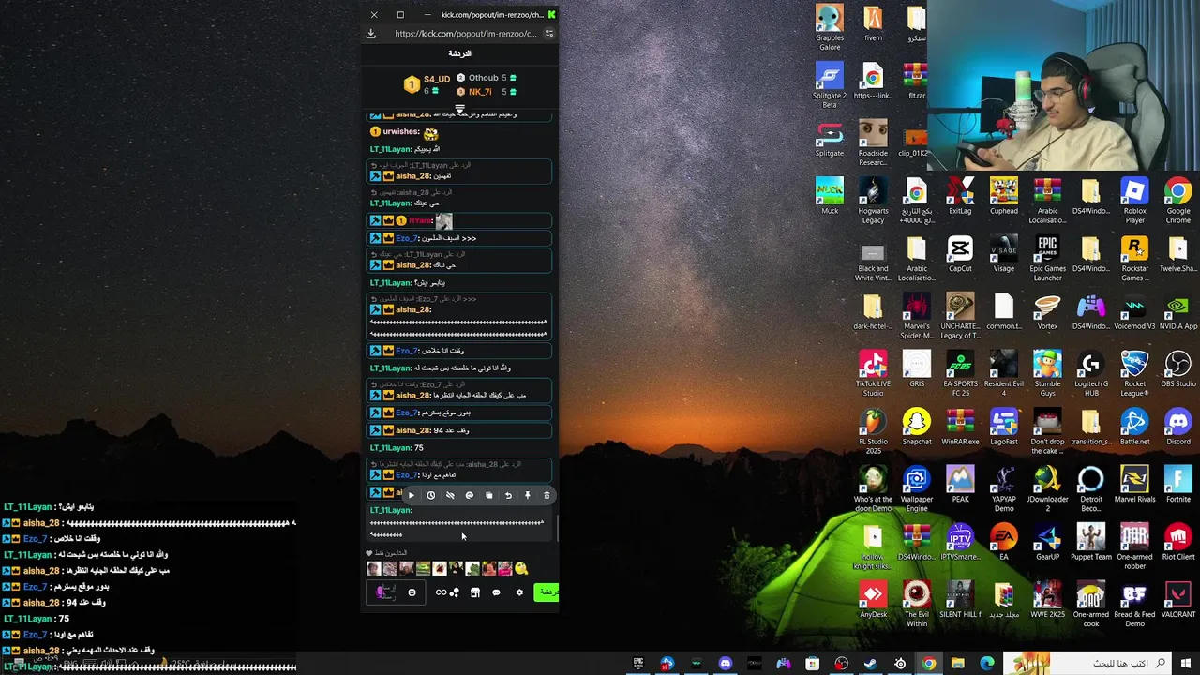Open NVIDIA App desktop shortcut
1200x675 pixels.
coord(1178,311)
